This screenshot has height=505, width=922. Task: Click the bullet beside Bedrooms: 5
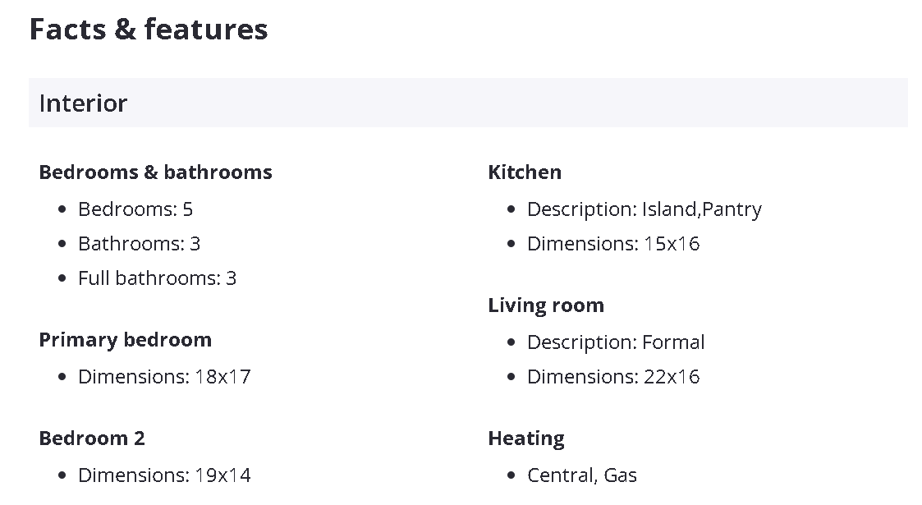click(x=62, y=209)
